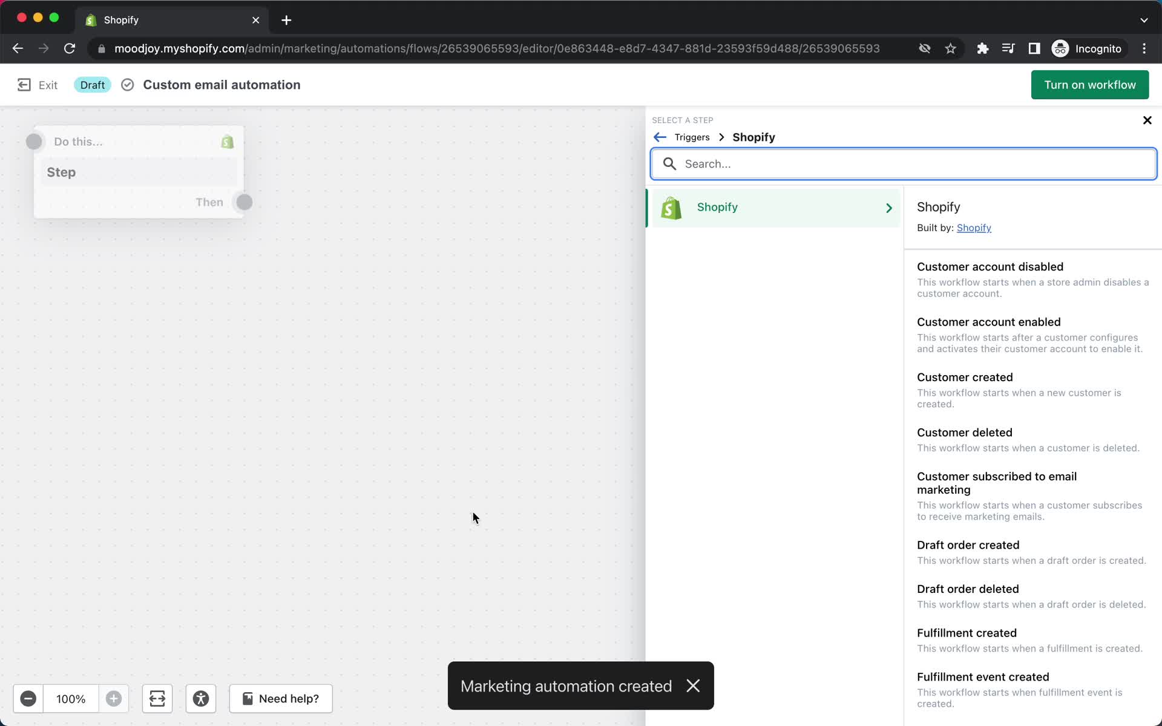The height and width of the screenshot is (726, 1162).
Task: Click the Then output connector dot
Action: 245,202
